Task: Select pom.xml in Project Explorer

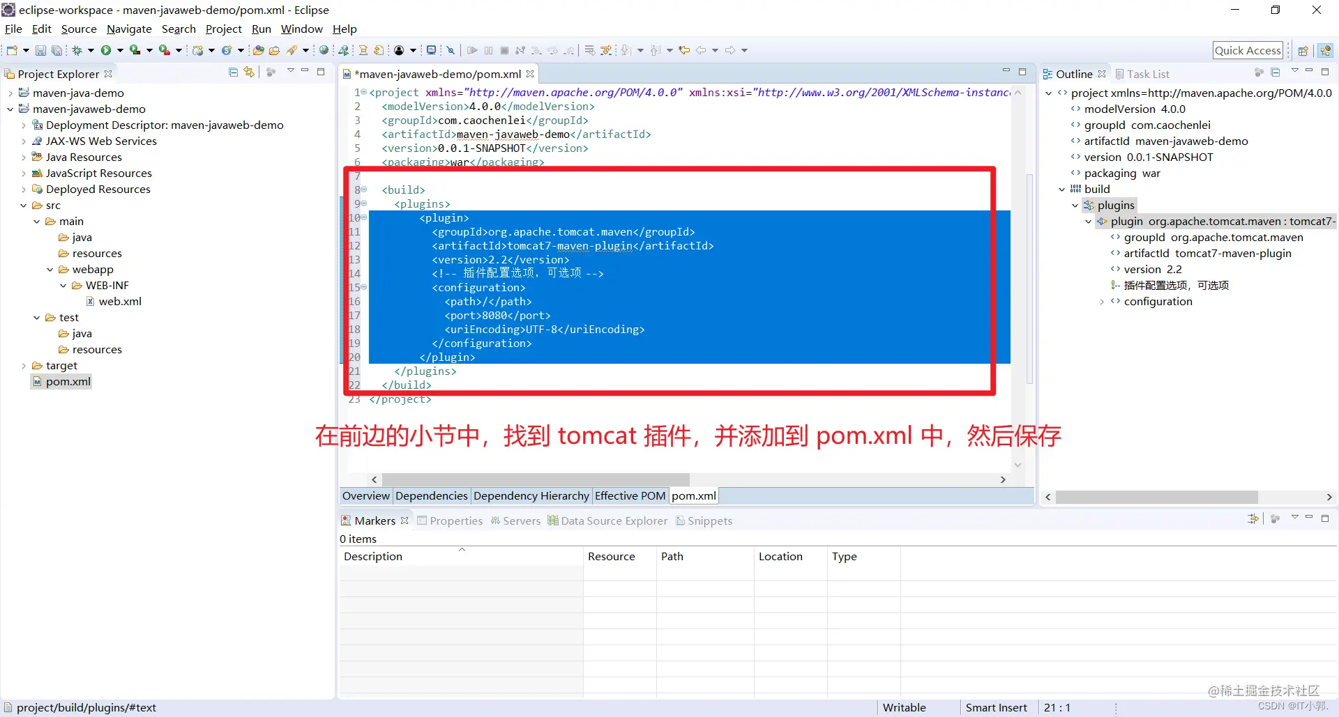Action: (61, 381)
